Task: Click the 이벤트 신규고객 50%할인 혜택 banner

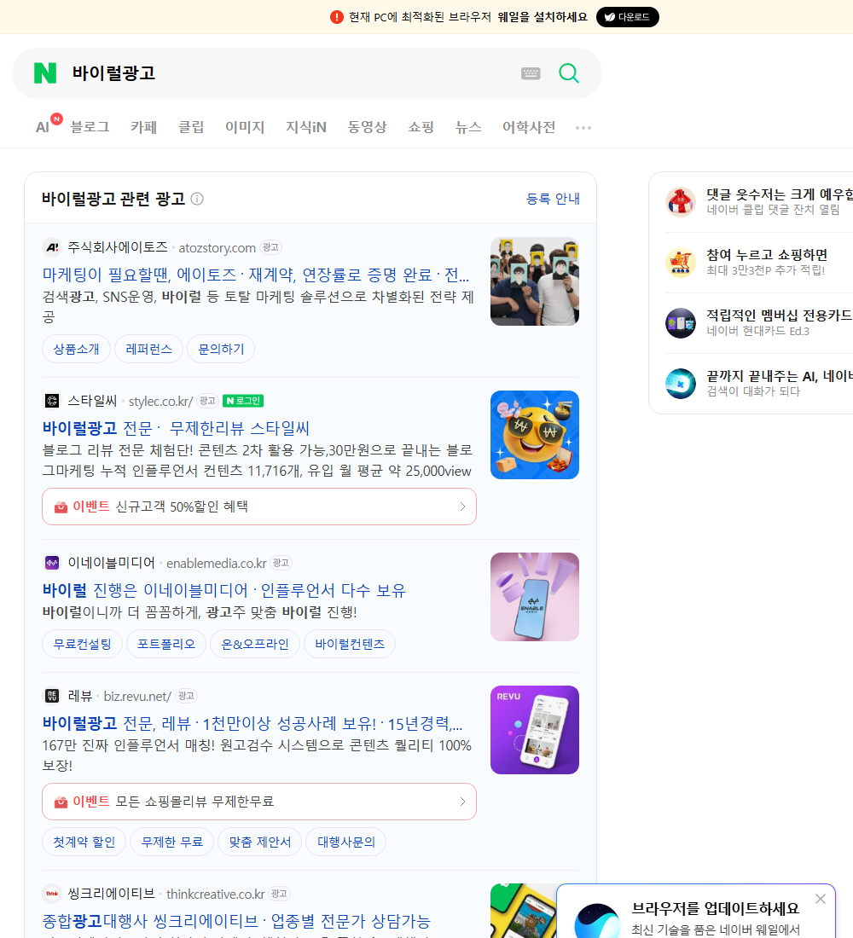Action: tap(259, 507)
